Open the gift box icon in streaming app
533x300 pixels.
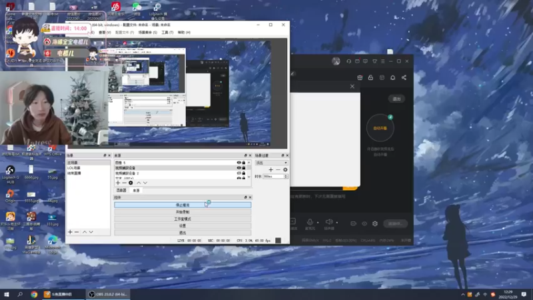[x=360, y=77]
